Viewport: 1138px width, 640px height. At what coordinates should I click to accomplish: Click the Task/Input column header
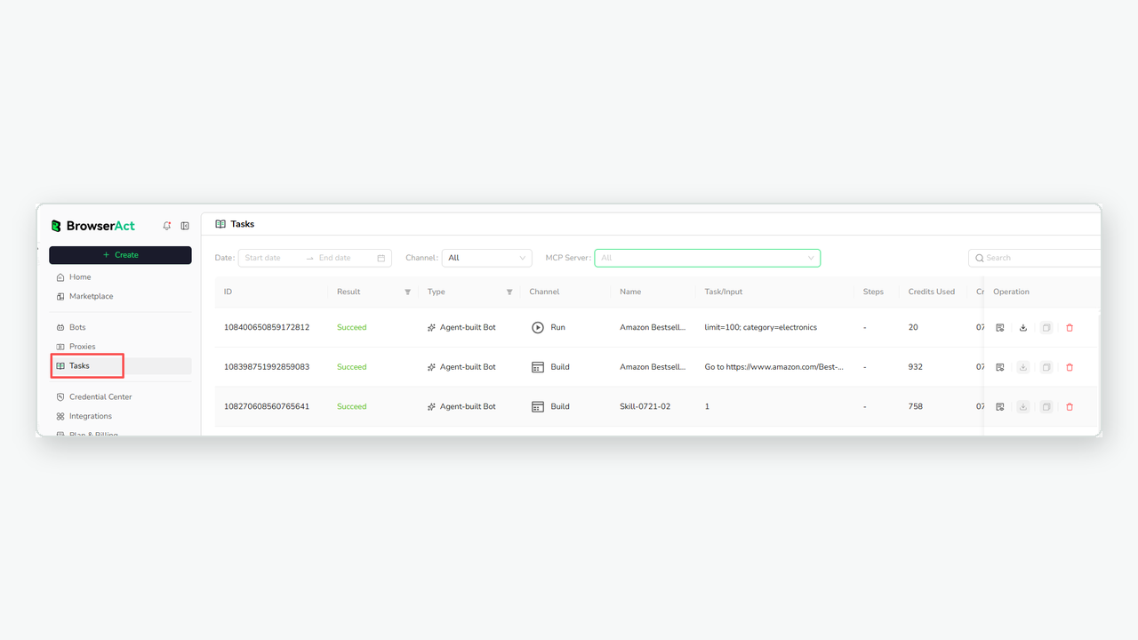coord(724,292)
